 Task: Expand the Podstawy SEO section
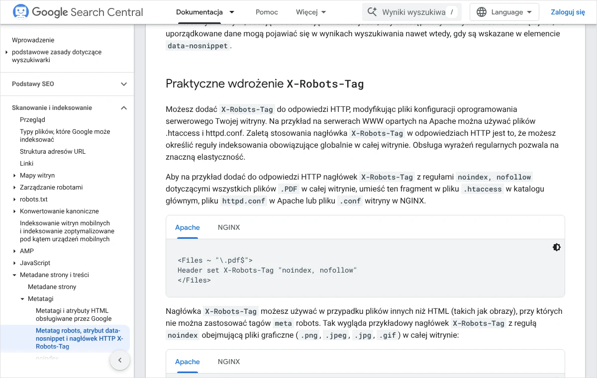click(x=124, y=84)
